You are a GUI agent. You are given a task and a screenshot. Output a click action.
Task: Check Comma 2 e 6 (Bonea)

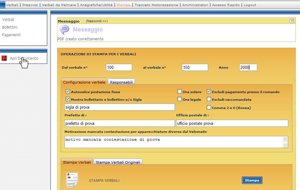[209, 107]
